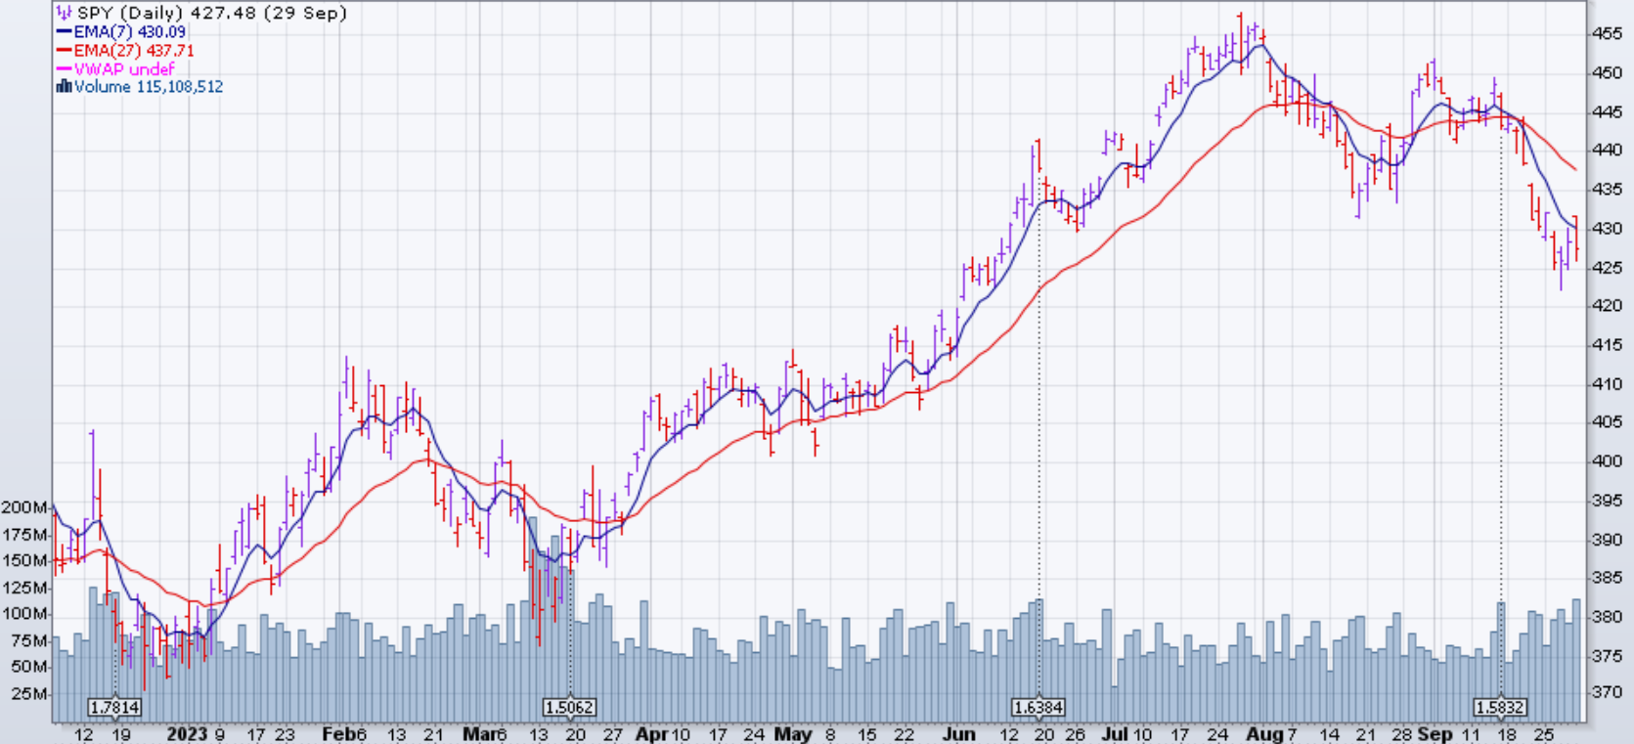Click the candlestick icon beside SPY title
This screenshot has width=1634, height=744.
pyautogui.click(x=64, y=13)
